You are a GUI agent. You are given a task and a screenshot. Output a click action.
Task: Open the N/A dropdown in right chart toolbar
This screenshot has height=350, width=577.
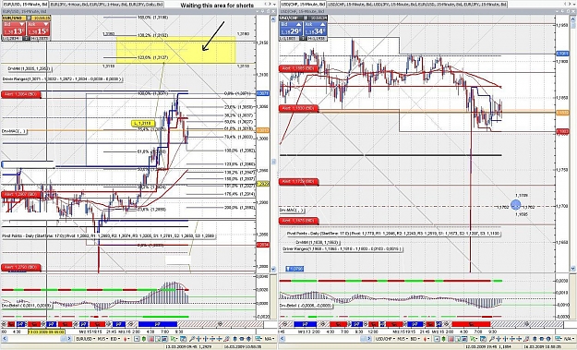pyautogui.click(x=569, y=339)
